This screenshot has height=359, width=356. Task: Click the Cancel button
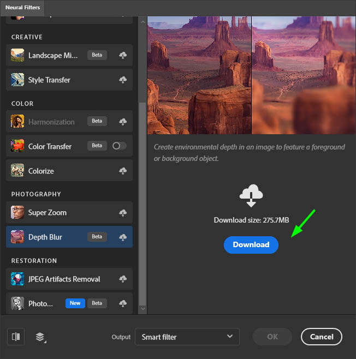(322, 337)
